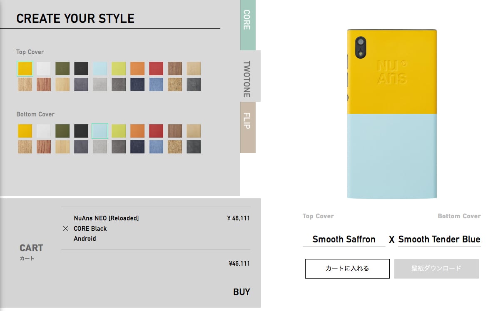Screen dimensions: 488x311
Task: Select saffron yellow Bottom Cover swatch
Action: point(25,131)
